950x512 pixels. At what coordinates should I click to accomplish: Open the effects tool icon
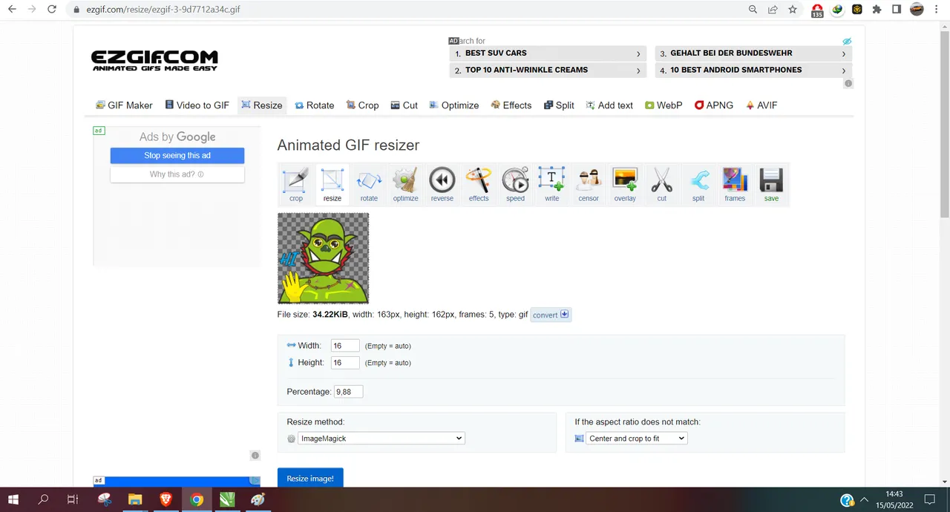click(479, 184)
